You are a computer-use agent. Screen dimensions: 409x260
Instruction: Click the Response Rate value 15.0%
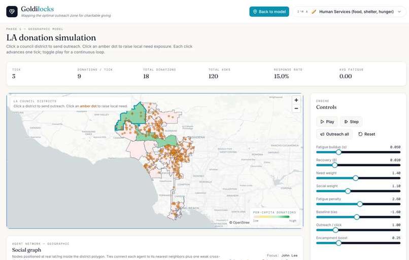pos(281,77)
